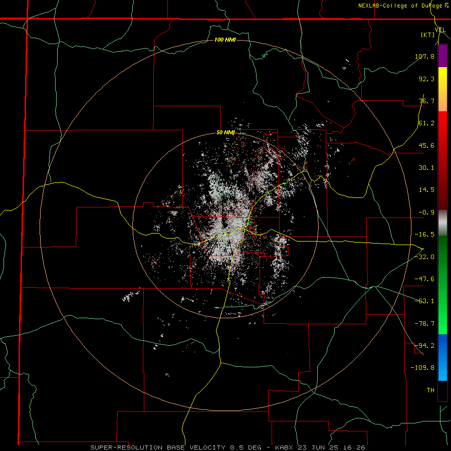Screen dimensions: 451x451
Task: Click the '100 NMI' range ring label
Action: click(225, 40)
